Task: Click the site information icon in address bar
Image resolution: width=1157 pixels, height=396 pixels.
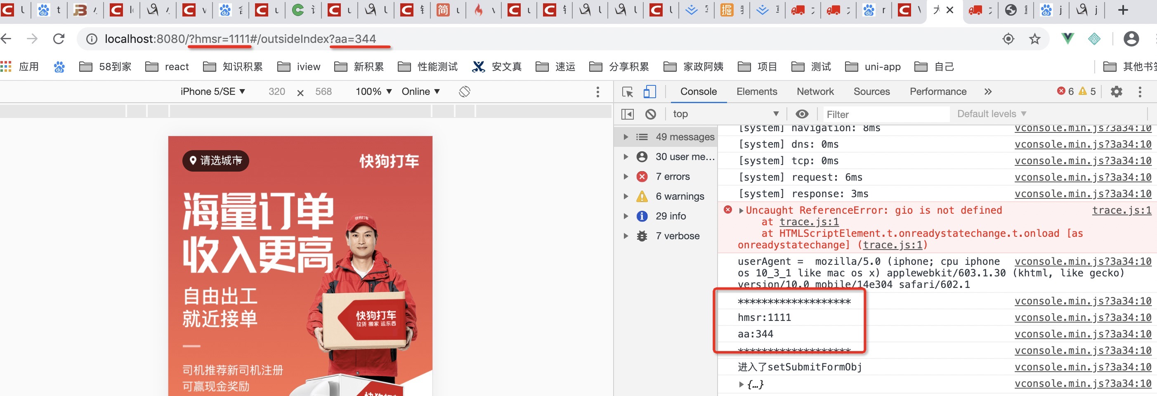Action: pyautogui.click(x=92, y=40)
